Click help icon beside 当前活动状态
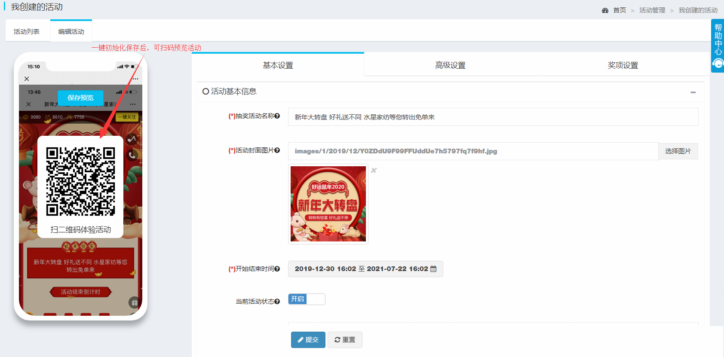 277,302
